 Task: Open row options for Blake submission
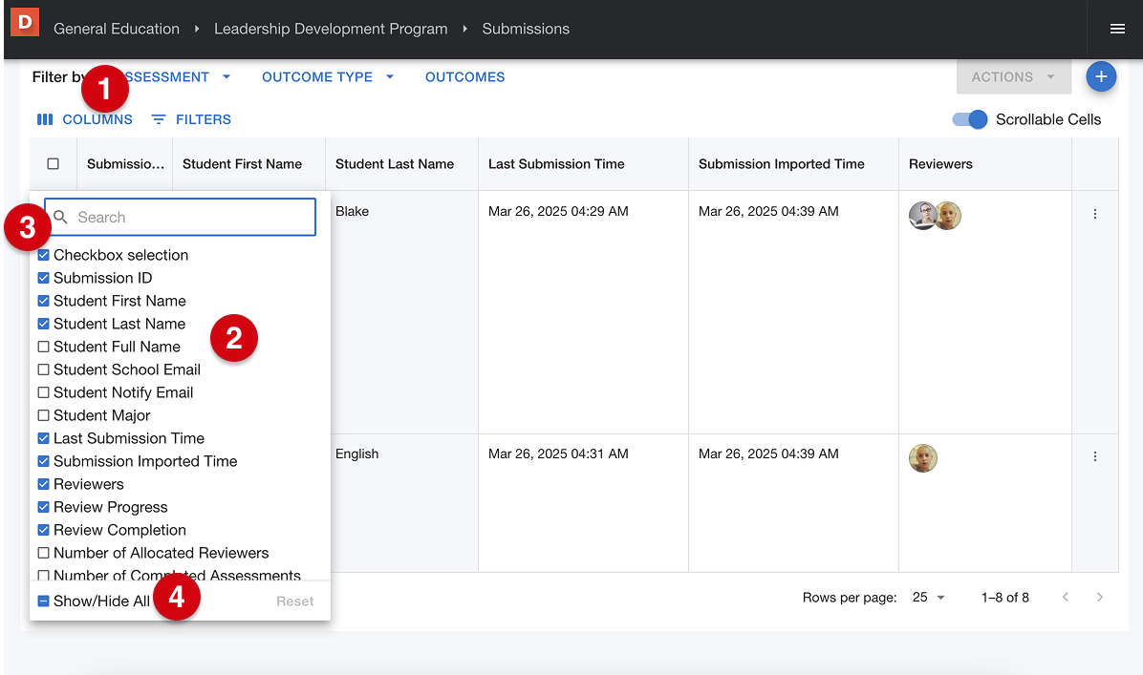(x=1095, y=214)
